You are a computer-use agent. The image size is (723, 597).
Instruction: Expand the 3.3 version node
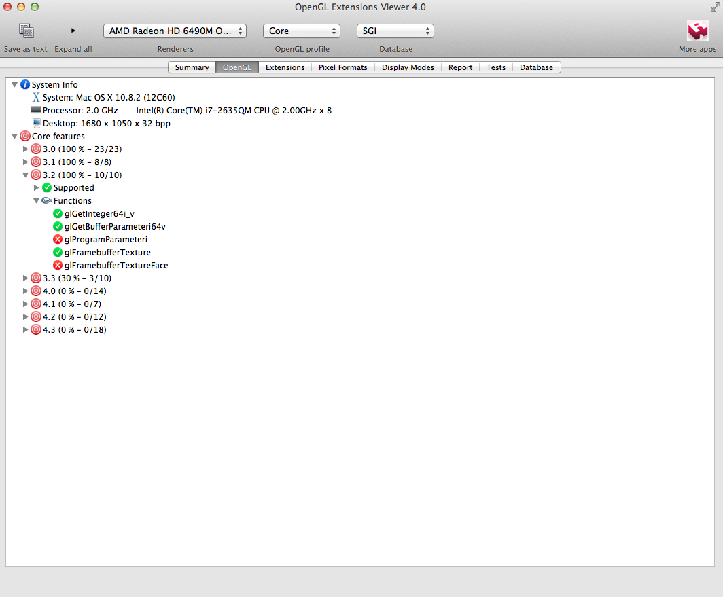click(x=25, y=278)
